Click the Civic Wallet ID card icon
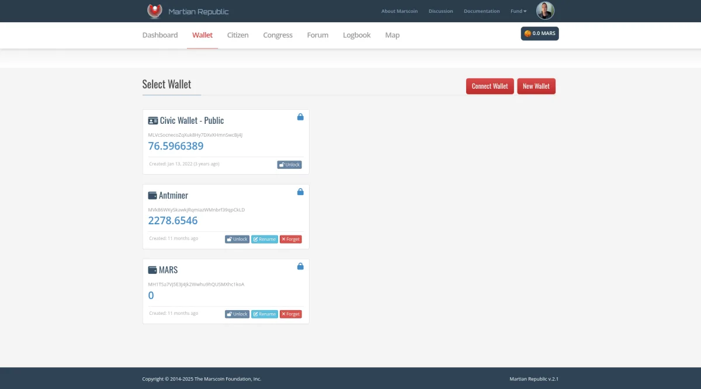 point(153,120)
